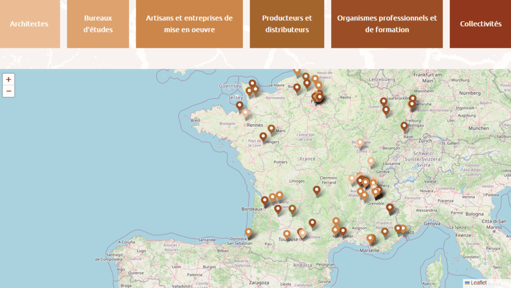Screen dimensions: 511x288
Task: Click the dark marker southeast of Grenoble
Action: tap(390, 208)
